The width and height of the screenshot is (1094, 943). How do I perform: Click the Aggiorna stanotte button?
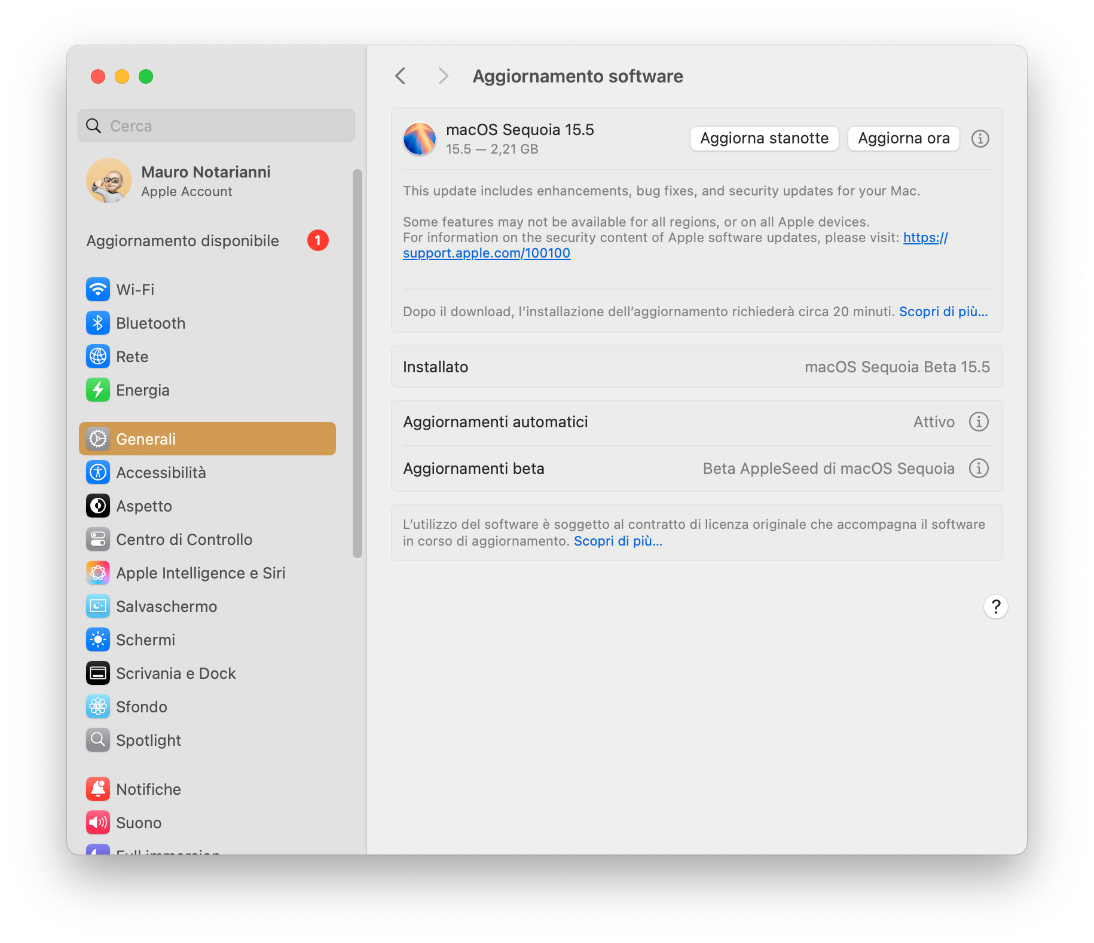(764, 139)
